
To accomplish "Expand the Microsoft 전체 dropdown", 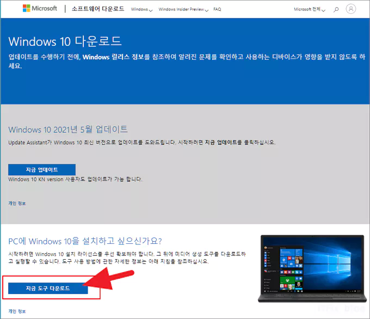I will pyautogui.click(x=310, y=9).
